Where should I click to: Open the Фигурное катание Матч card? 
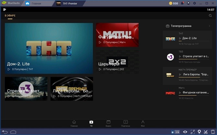pos(117,35)
